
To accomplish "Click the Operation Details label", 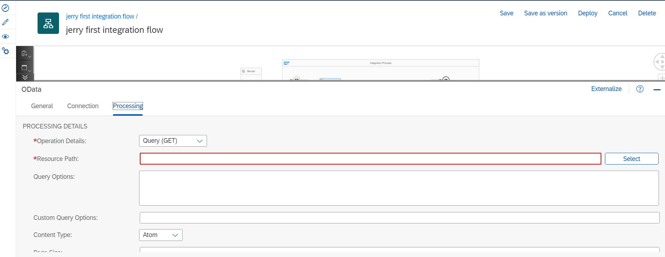I will tap(60, 141).
